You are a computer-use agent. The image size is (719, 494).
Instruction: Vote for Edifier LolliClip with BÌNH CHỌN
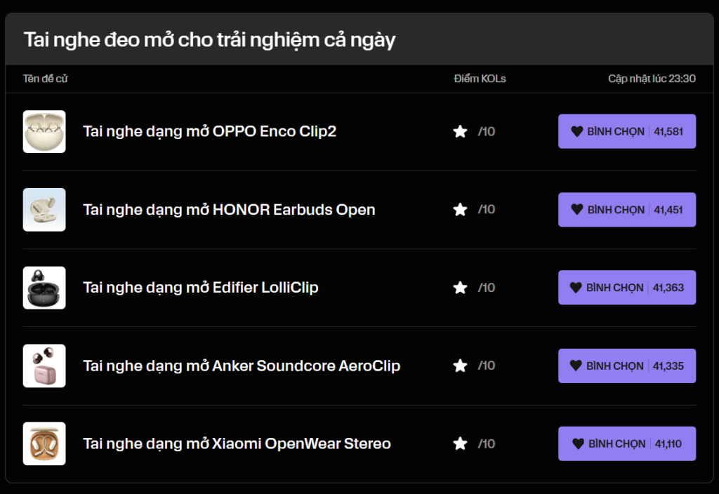[627, 288]
